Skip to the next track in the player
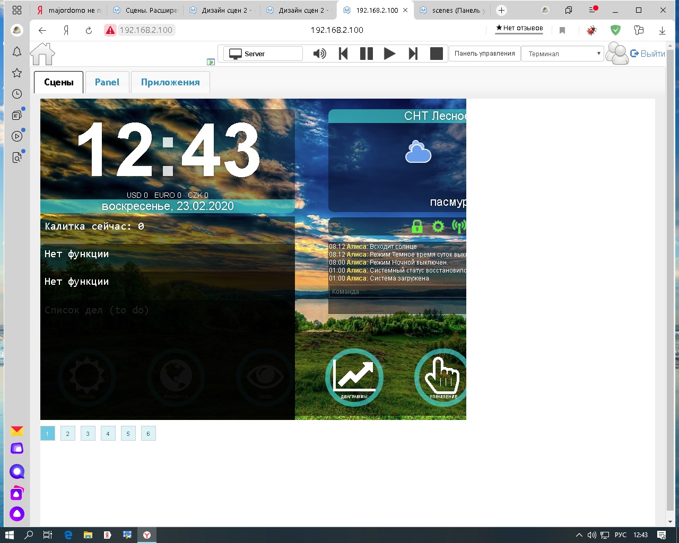This screenshot has width=679, height=543. [413, 54]
